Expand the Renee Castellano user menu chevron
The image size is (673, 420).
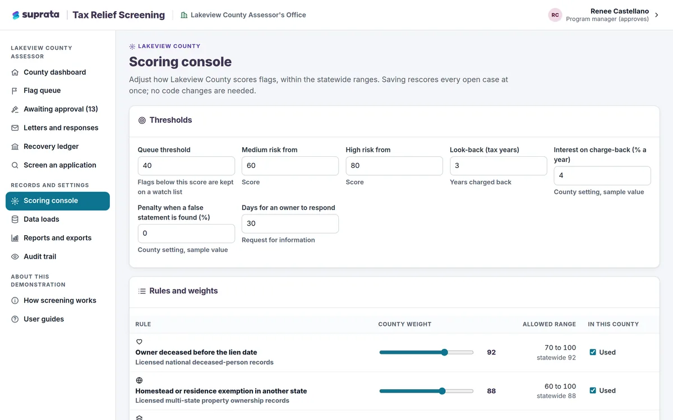point(657,15)
